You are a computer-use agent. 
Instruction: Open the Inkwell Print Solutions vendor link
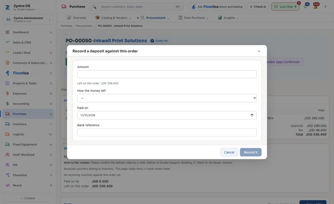[x=120, y=41]
